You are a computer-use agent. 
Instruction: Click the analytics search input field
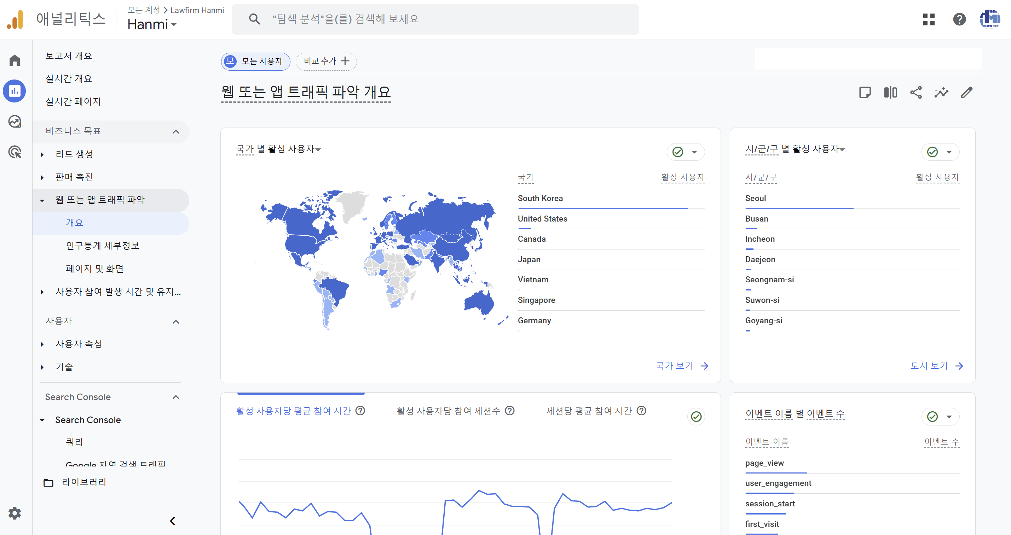435,19
